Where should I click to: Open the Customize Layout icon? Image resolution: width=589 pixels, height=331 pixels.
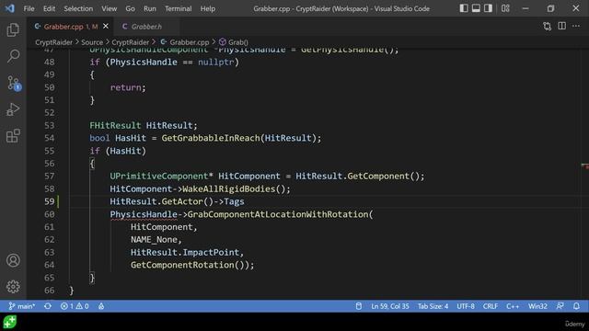(x=505, y=8)
